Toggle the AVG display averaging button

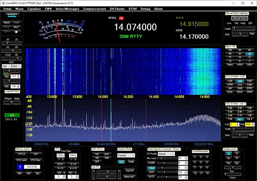(121, 162)
